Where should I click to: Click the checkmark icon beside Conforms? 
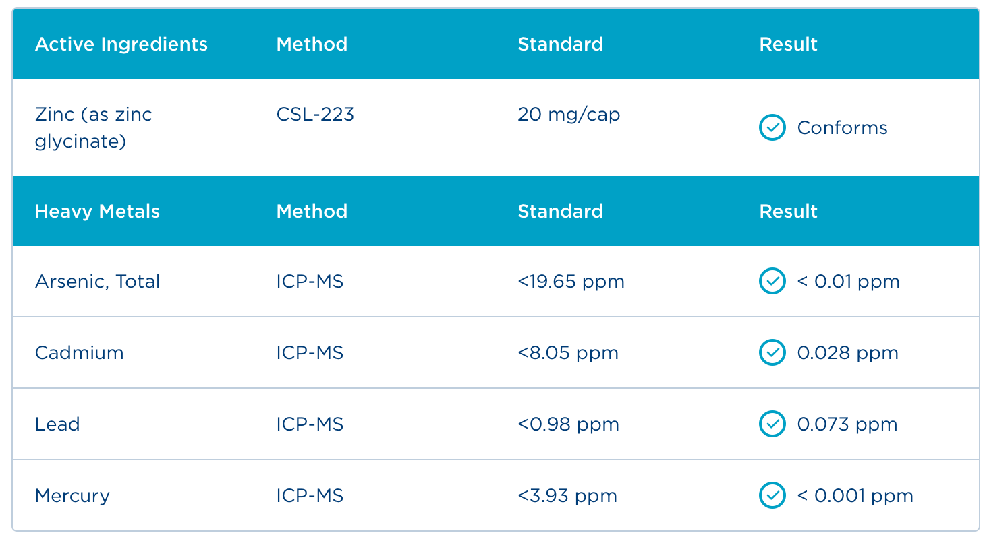[772, 127]
